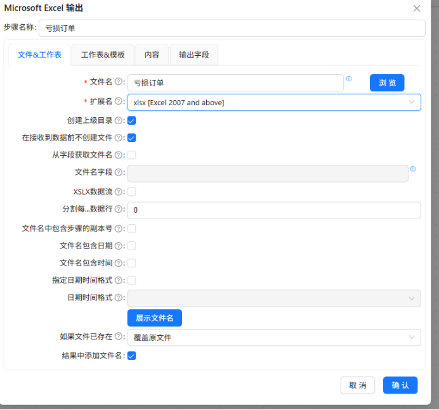Focus the 步骤名称 input field
Screen dimensions: 439x410
[x=232, y=28]
